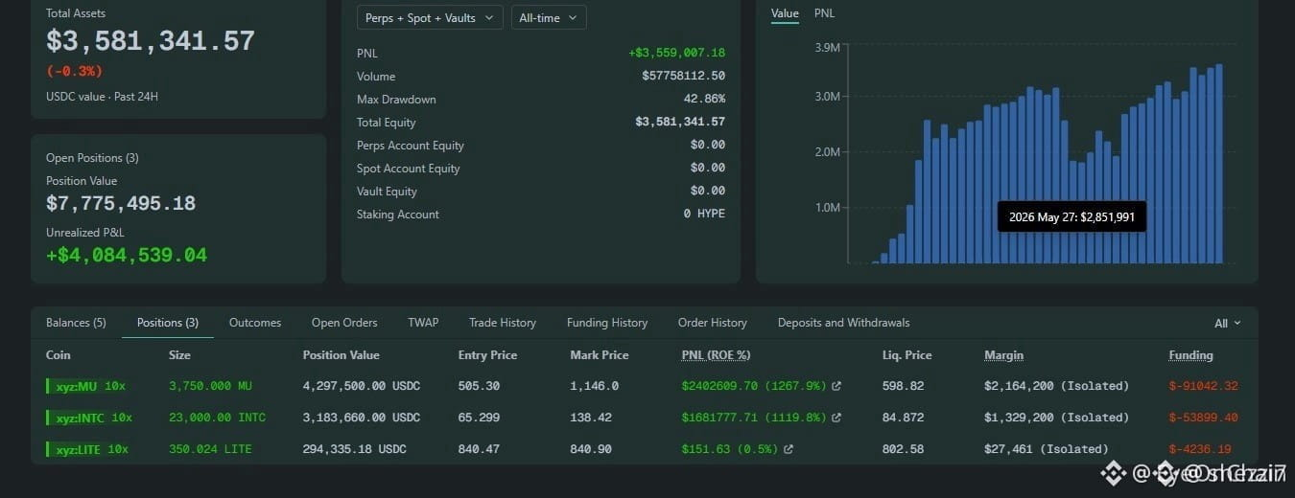Image resolution: width=1295 pixels, height=498 pixels.
Task: Click LITE margin $27,461 (Isolated)
Action: (x=1046, y=449)
